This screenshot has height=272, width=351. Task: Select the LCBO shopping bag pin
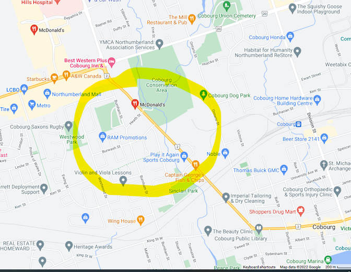click(24, 89)
